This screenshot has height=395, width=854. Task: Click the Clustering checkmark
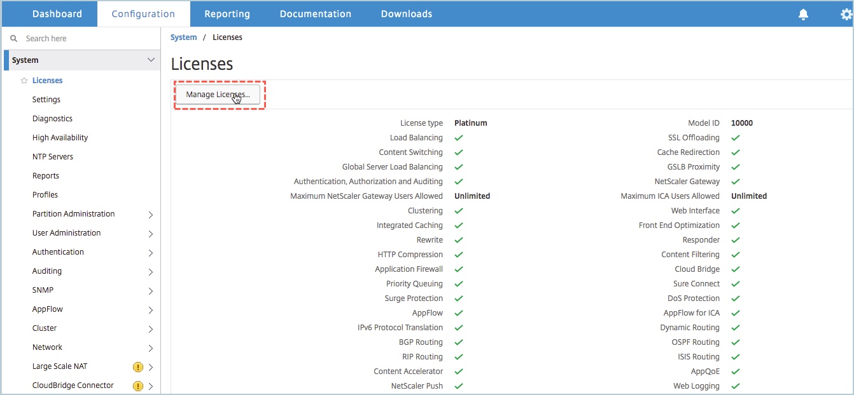coord(458,211)
